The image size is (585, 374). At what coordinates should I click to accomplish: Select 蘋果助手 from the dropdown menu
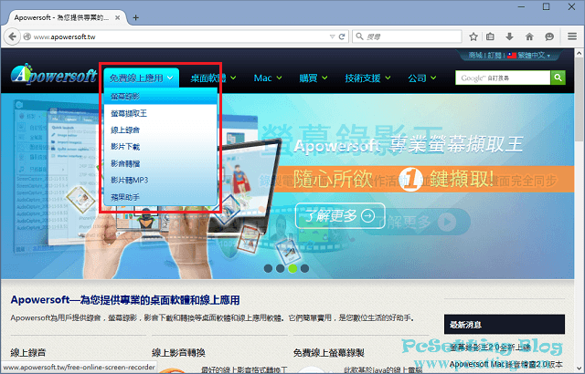coord(161,197)
